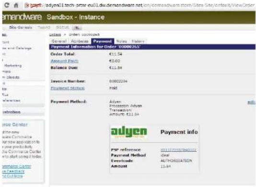Select the Payment Method value ideal
This screenshot has width=256, height=187.
click(165, 155)
